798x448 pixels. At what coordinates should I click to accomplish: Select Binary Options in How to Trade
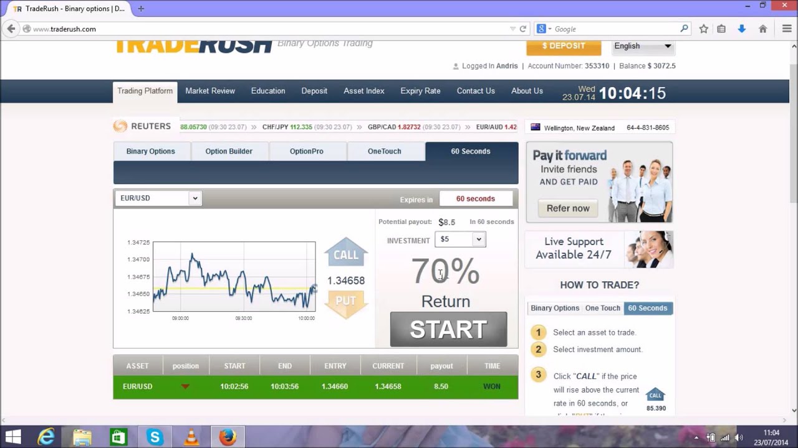pyautogui.click(x=555, y=308)
